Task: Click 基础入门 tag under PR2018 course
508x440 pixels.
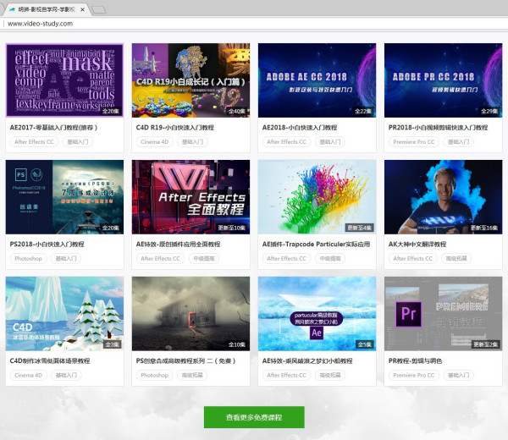Action: [458, 142]
